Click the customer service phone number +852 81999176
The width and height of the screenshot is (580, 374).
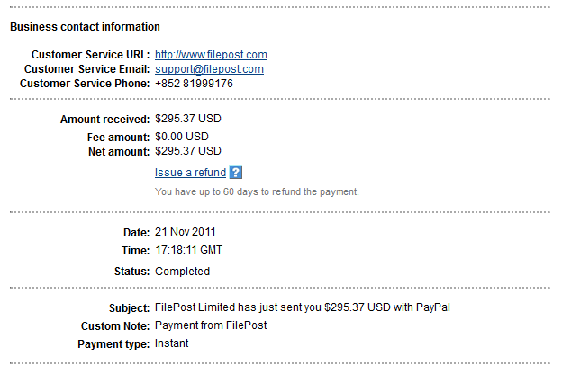click(x=194, y=84)
